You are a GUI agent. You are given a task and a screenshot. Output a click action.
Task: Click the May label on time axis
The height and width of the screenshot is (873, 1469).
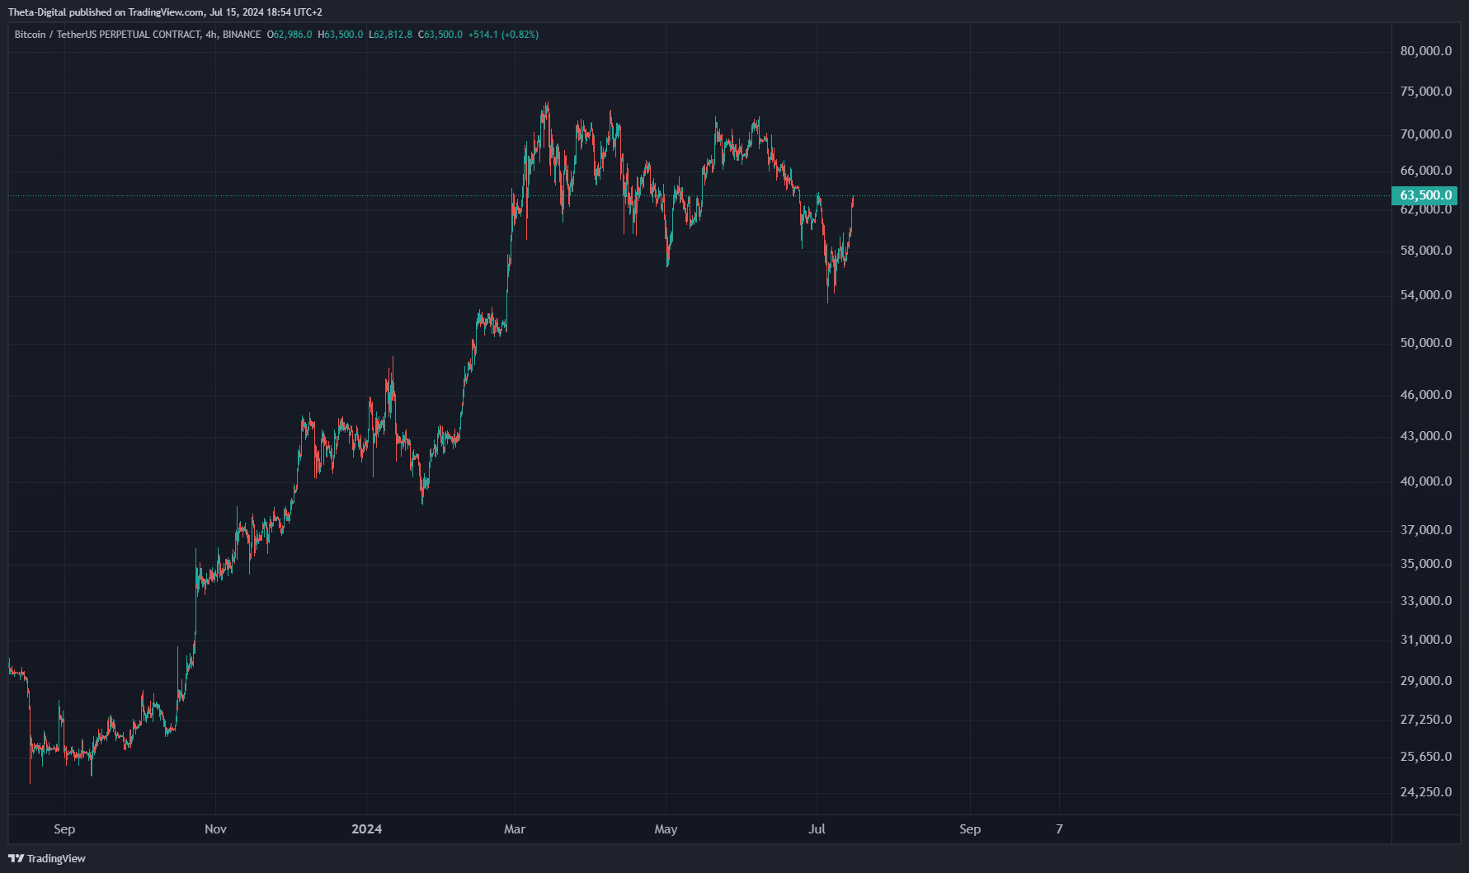(666, 829)
